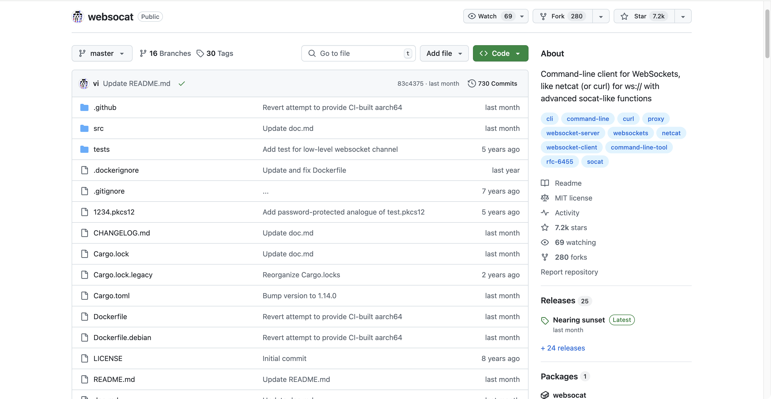Open the green Code dropdown
The height and width of the screenshot is (399, 771).
pos(500,53)
